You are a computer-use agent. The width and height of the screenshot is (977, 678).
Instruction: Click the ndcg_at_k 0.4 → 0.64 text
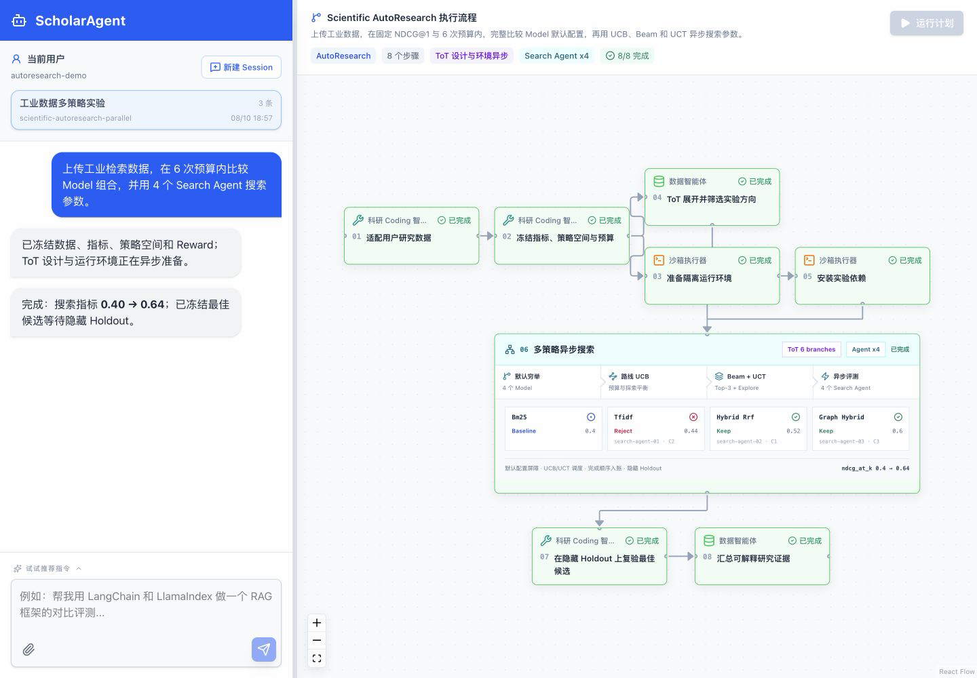(x=875, y=468)
